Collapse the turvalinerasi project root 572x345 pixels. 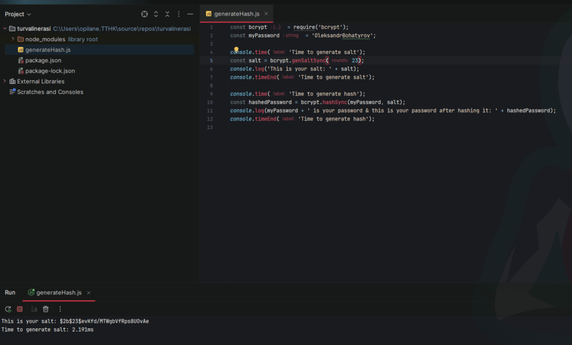click(4, 28)
